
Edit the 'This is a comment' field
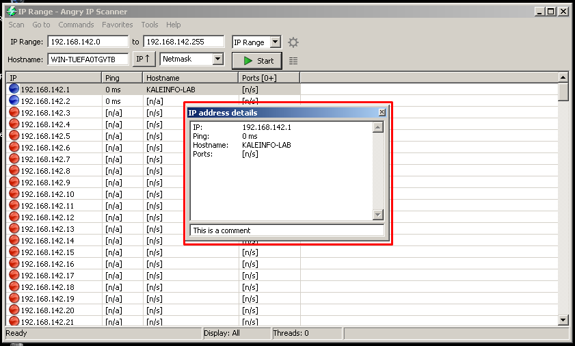[x=286, y=230]
